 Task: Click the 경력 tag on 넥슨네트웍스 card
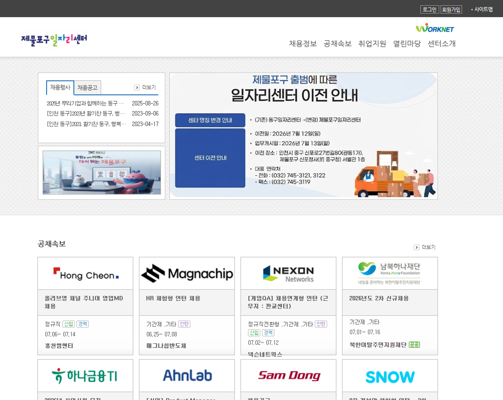pyautogui.click(x=268, y=333)
